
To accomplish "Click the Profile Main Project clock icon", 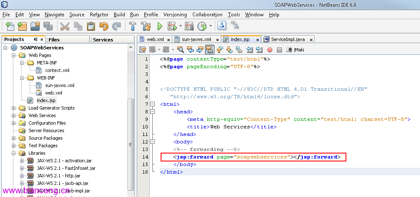I will click(202, 26).
